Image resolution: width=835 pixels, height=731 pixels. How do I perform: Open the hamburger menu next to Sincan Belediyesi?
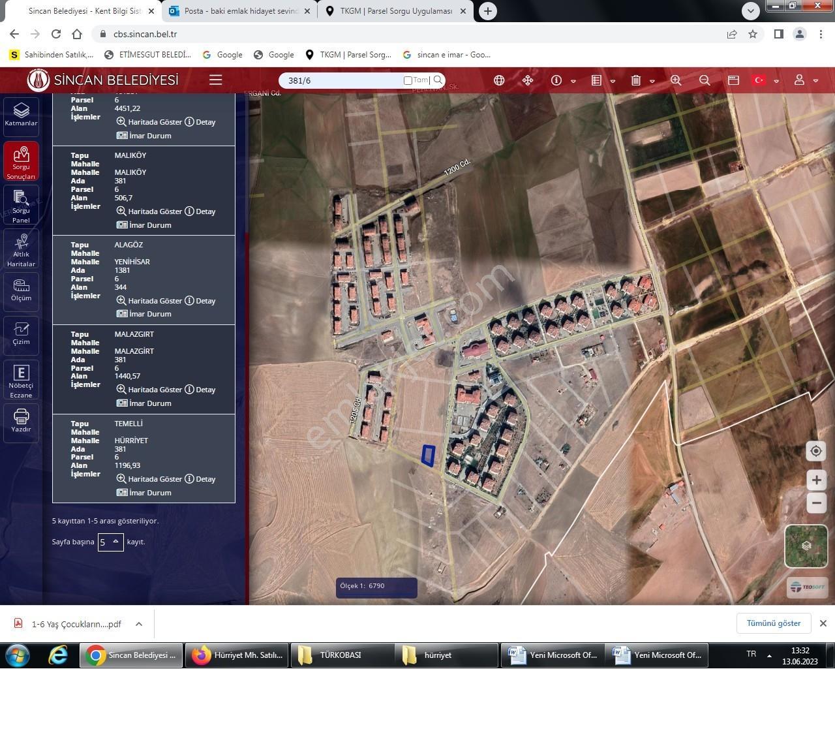(x=216, y=80)
